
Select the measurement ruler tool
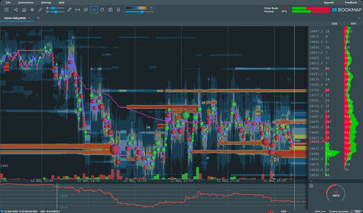point(78,9)
